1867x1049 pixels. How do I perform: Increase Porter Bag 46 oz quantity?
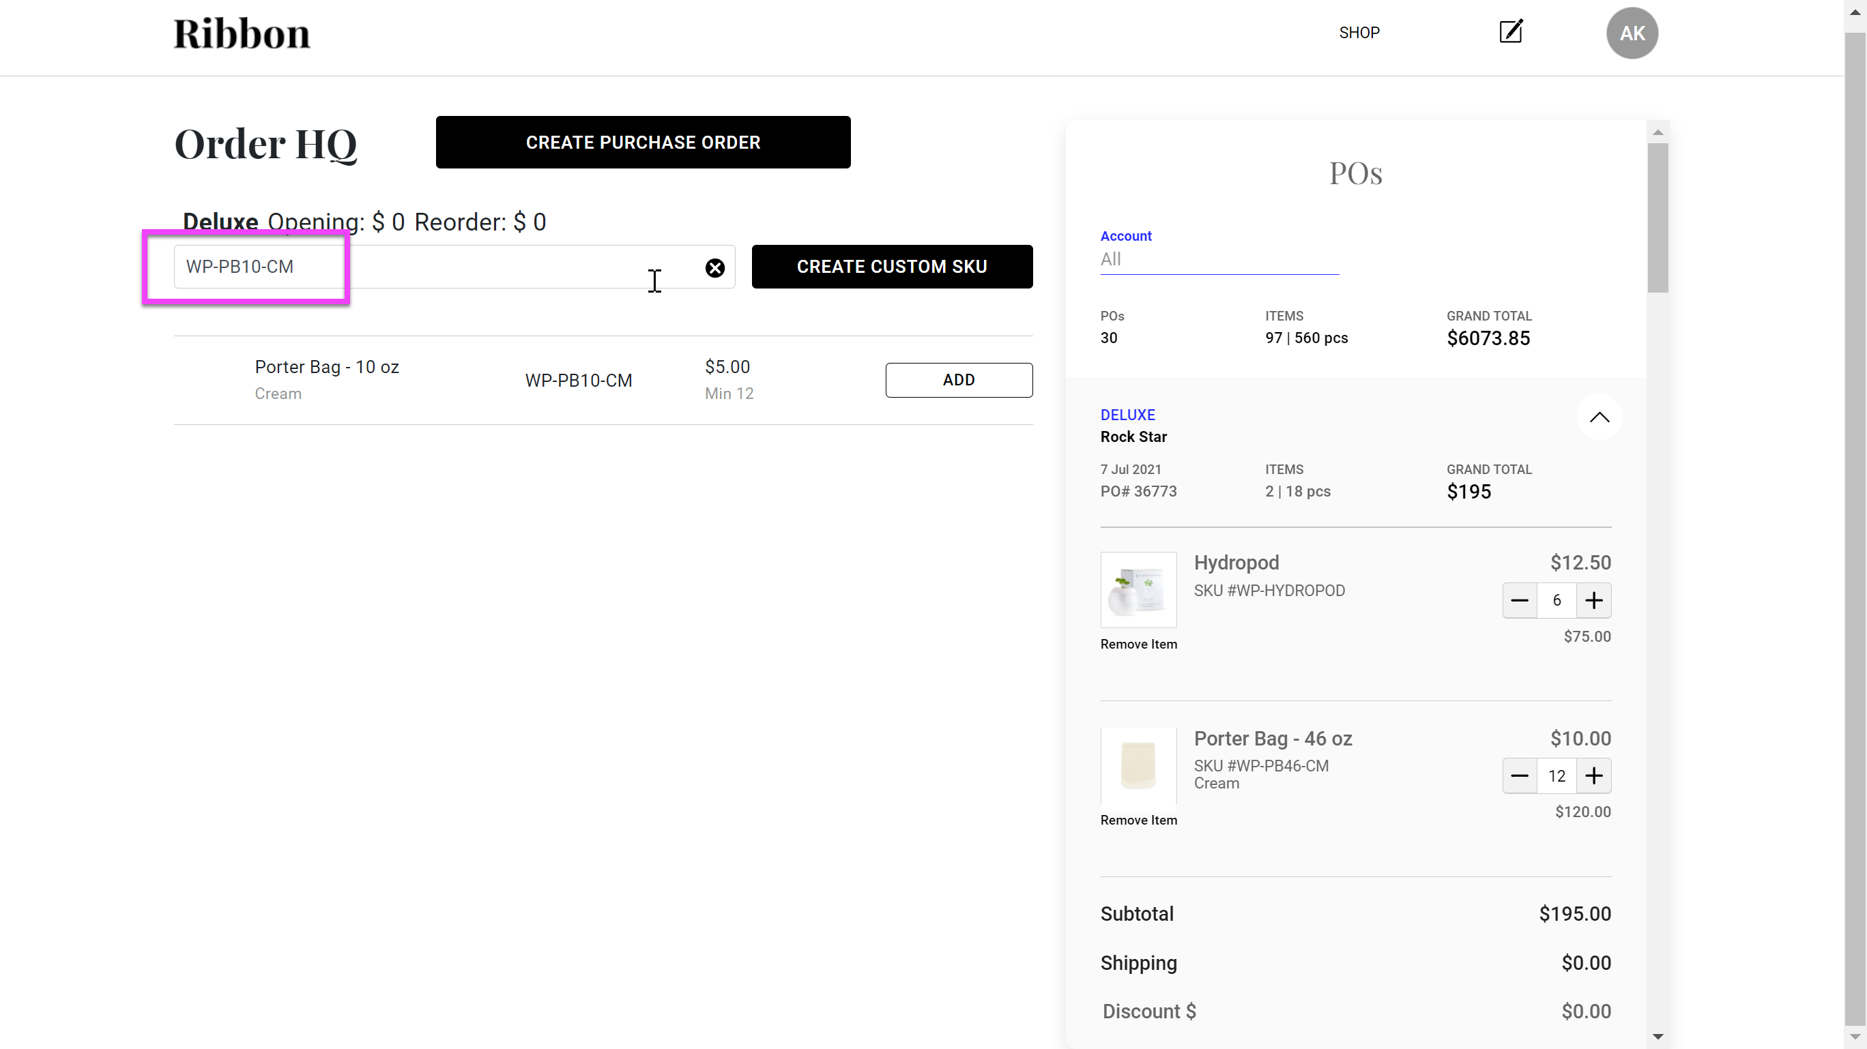[x=1593, y=776]
